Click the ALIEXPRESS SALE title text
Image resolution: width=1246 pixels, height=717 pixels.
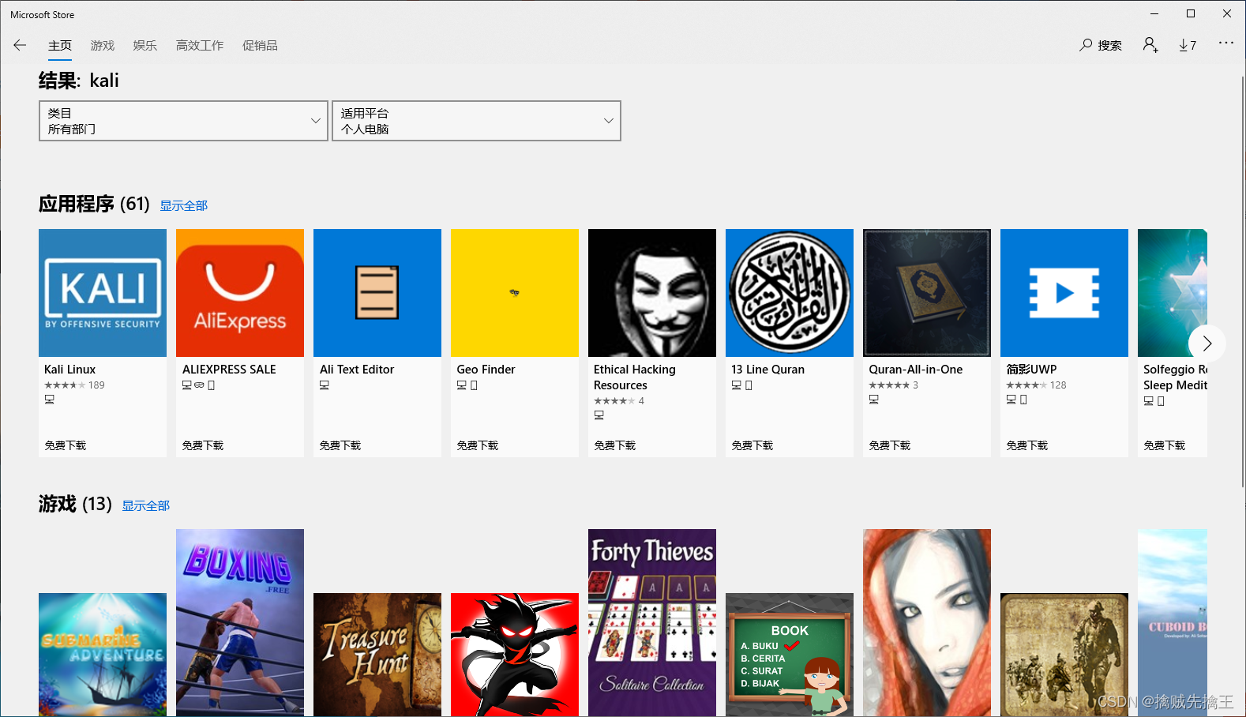pyautogui.click(x=229, y=370)
